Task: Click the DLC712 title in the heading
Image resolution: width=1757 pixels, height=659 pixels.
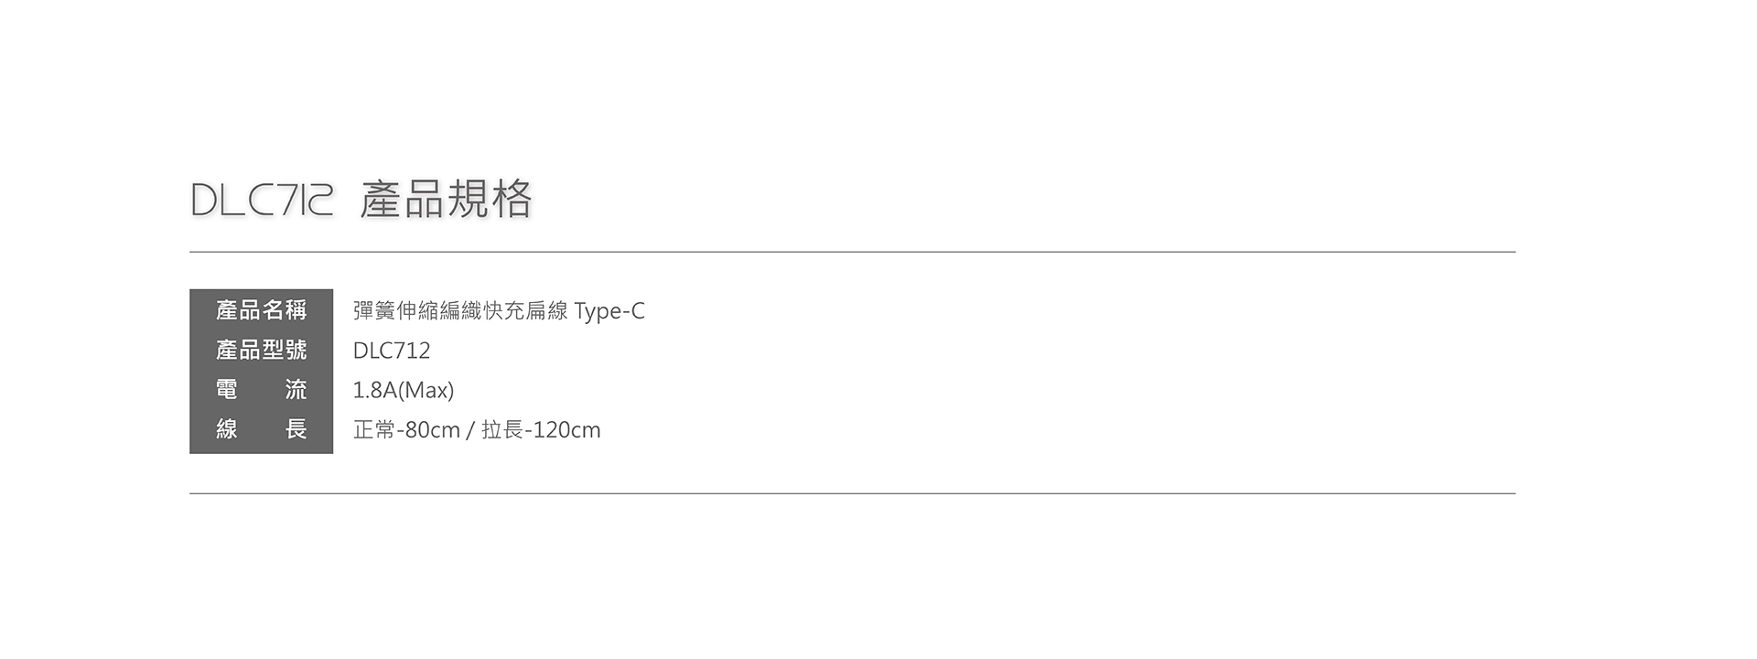Action: [x=262, y=200]
